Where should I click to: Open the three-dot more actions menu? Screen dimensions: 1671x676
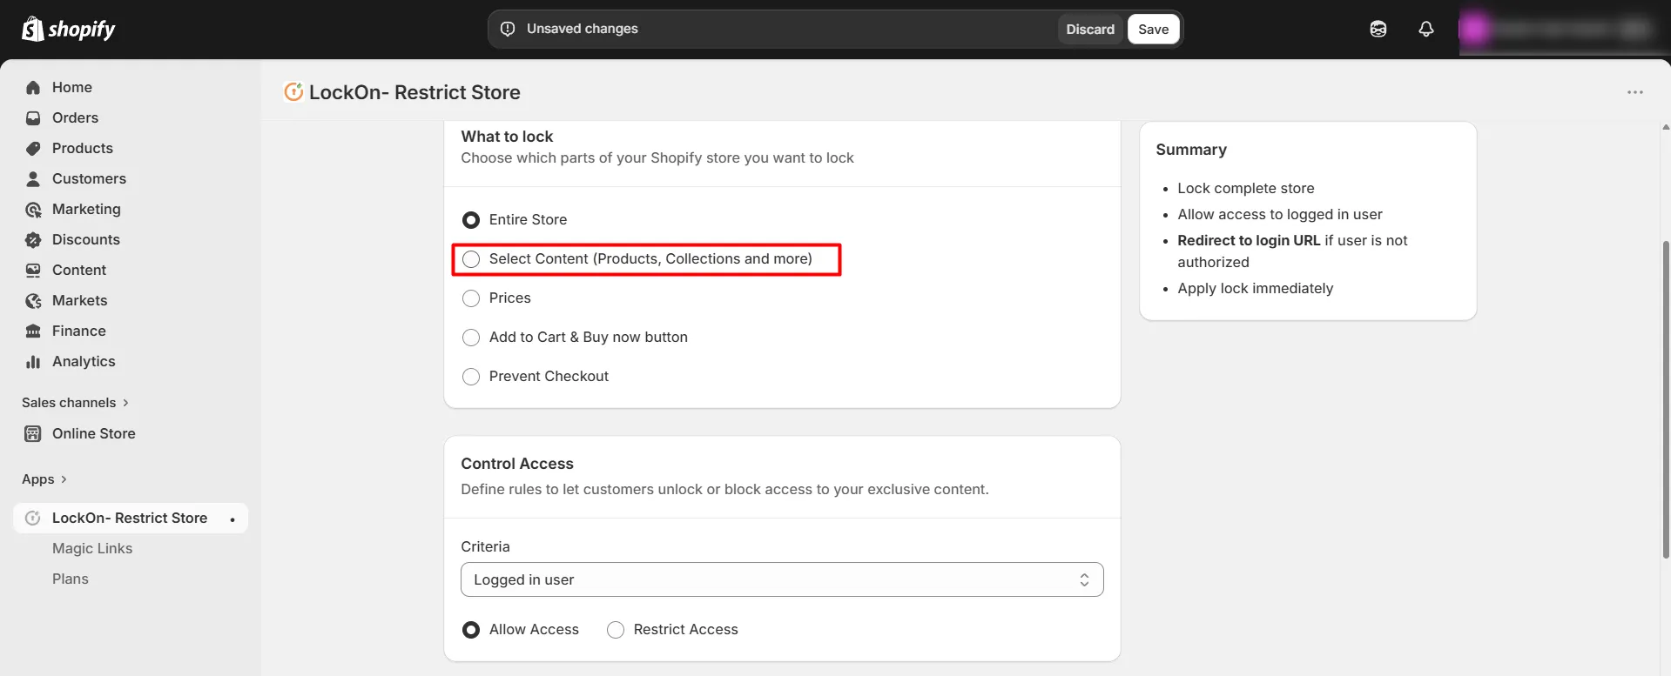1635,92
